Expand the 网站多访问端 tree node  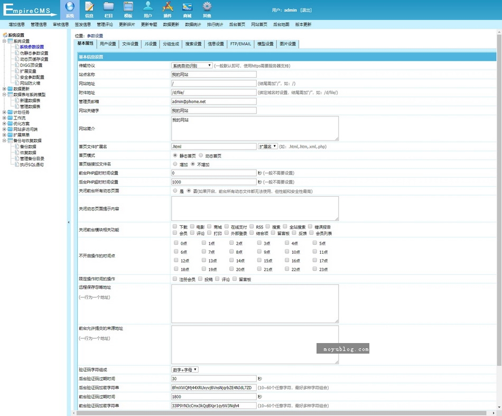[4, 129]
